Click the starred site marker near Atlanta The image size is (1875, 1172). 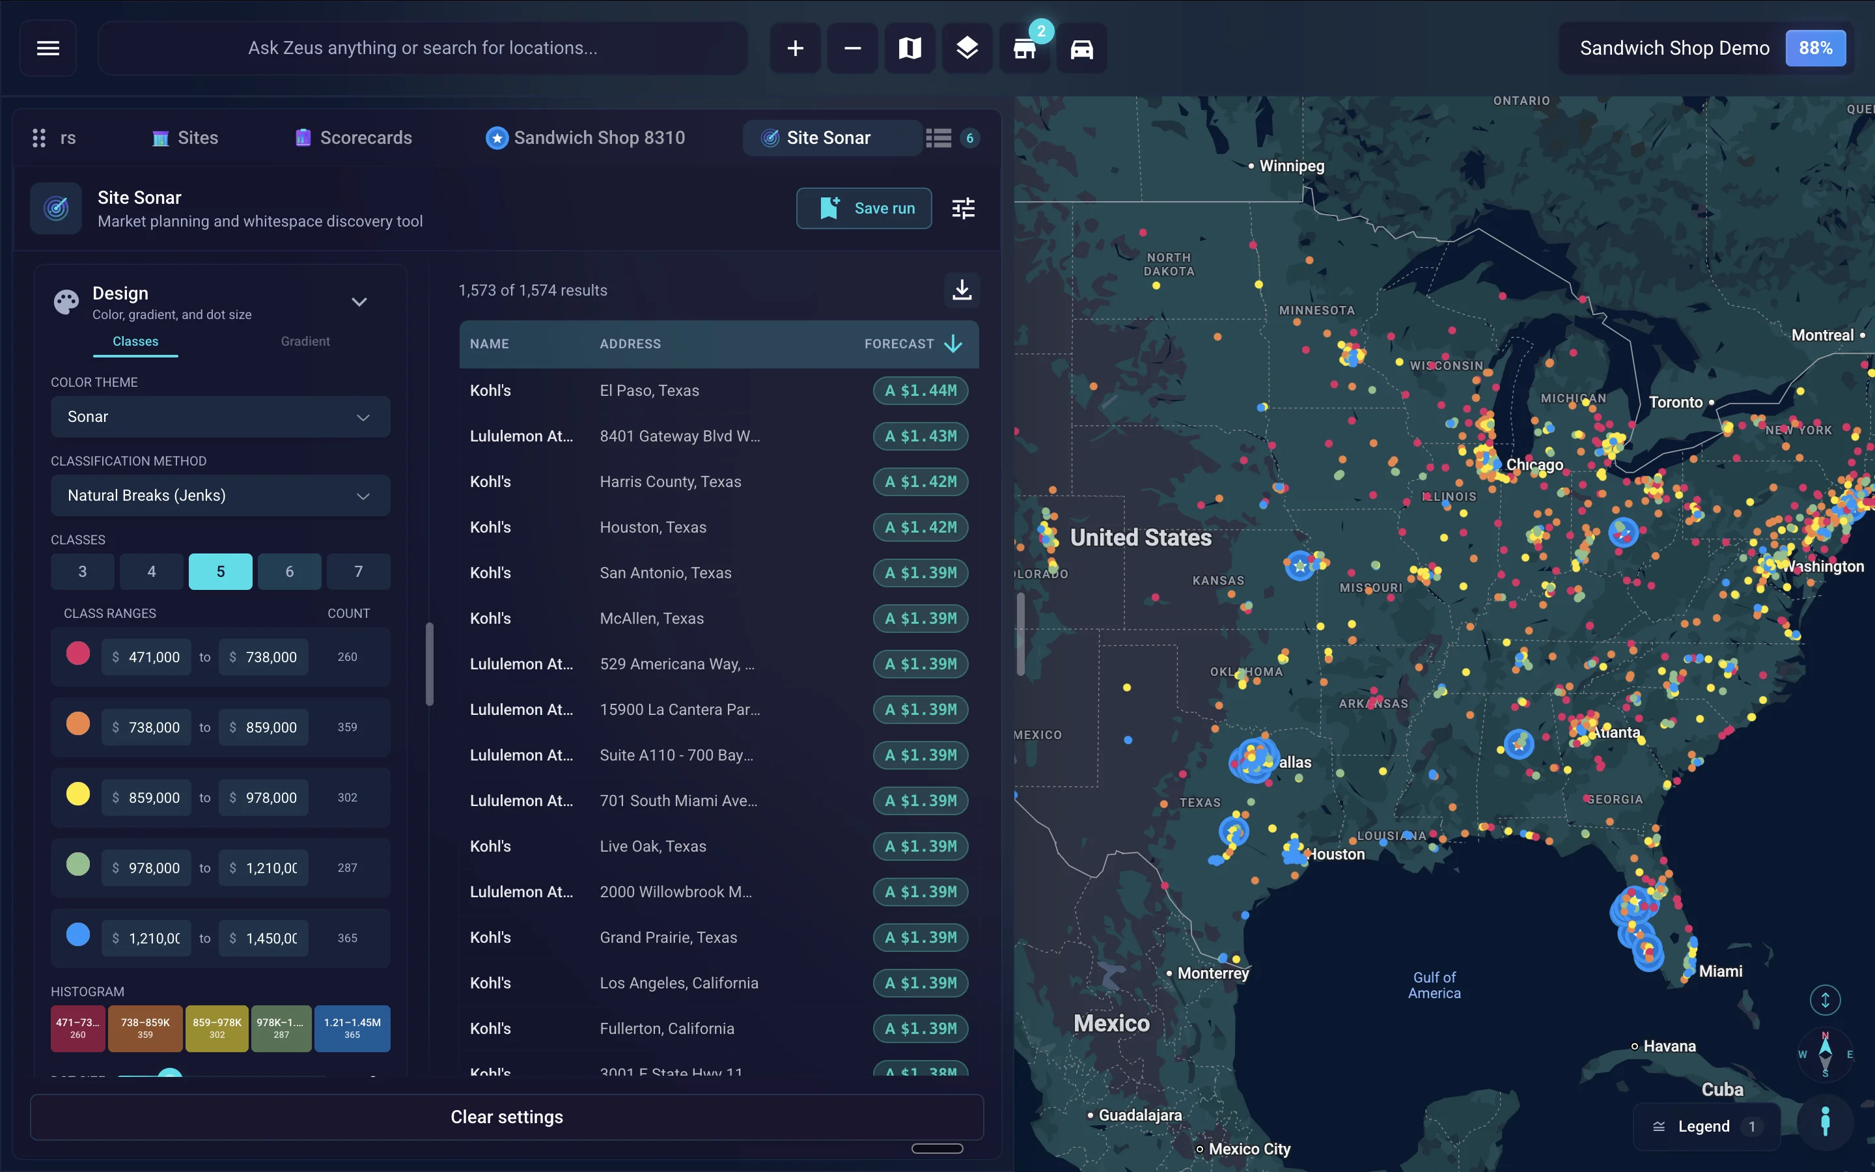(x=1519, y=745)
